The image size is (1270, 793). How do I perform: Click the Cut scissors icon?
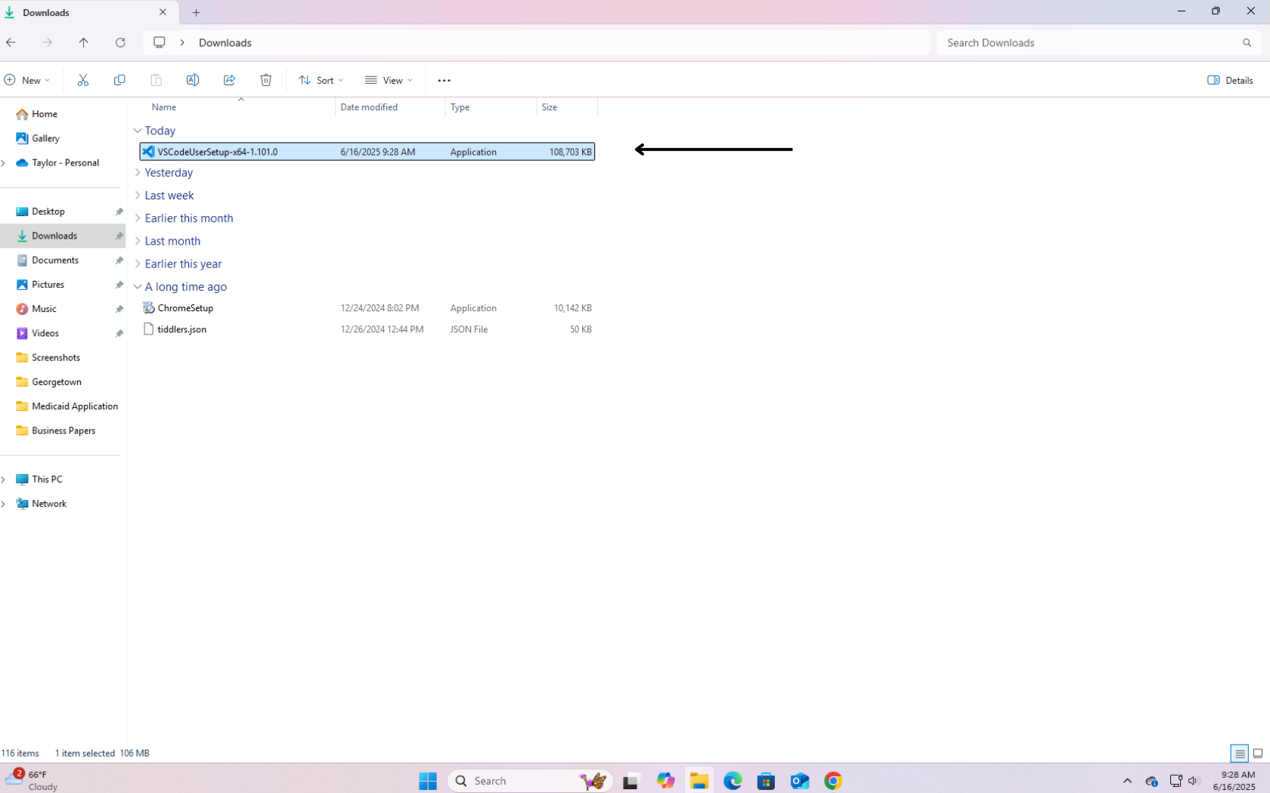pos(83,80)
